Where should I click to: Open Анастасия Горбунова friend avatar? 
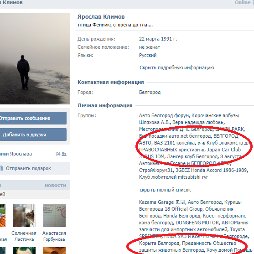(x=54, y=216)
